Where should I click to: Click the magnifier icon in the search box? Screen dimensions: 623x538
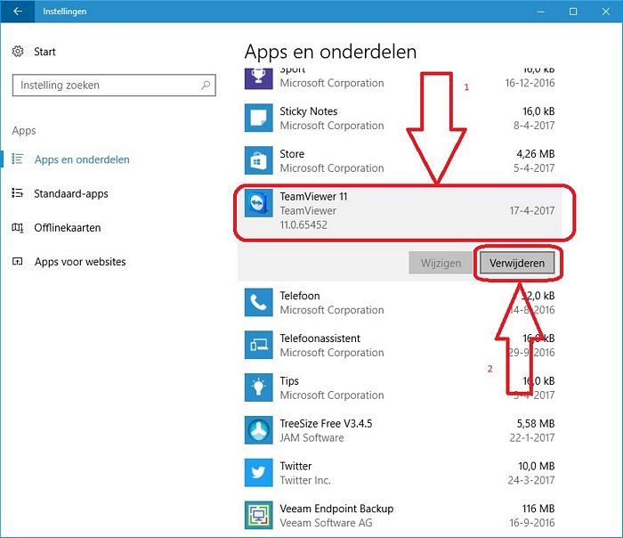tap(206, 86)
